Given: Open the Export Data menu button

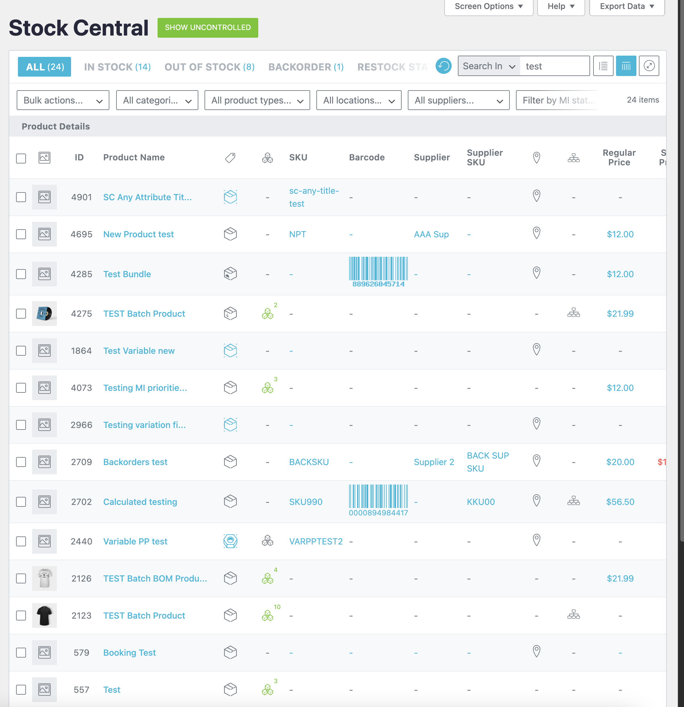Looking at the screenshot, I should point(627,6).
